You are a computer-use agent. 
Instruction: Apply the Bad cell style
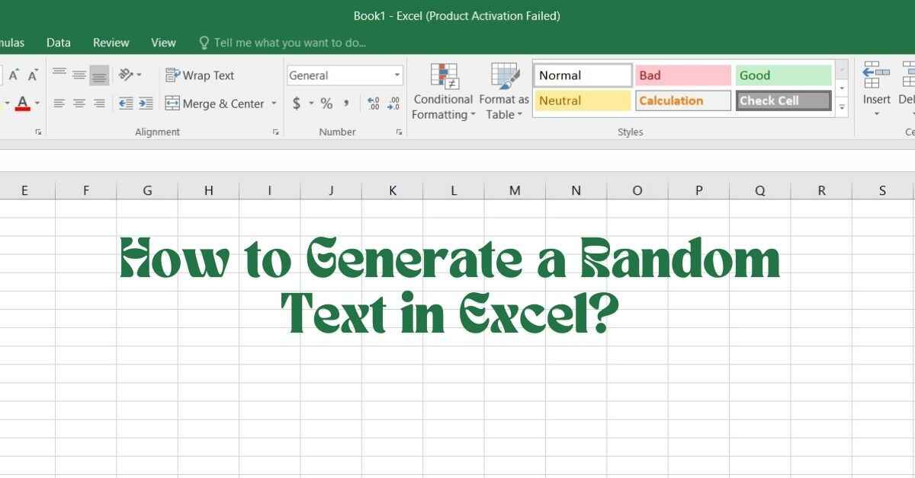pyautogui.click(x=682, y=75)
